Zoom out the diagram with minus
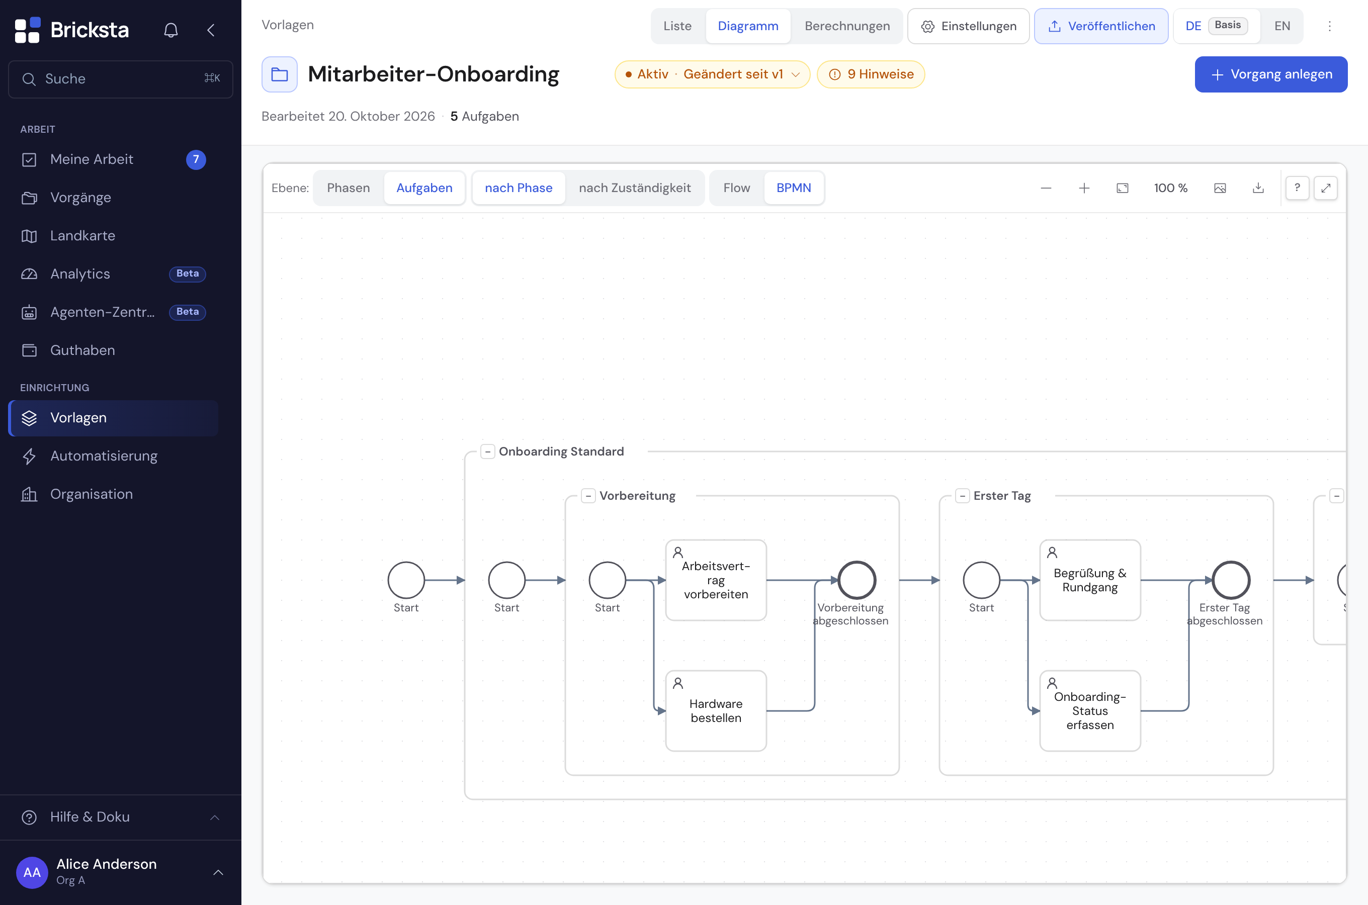The height and width of the screenshot is (905, 1368). click(1046, 188)
